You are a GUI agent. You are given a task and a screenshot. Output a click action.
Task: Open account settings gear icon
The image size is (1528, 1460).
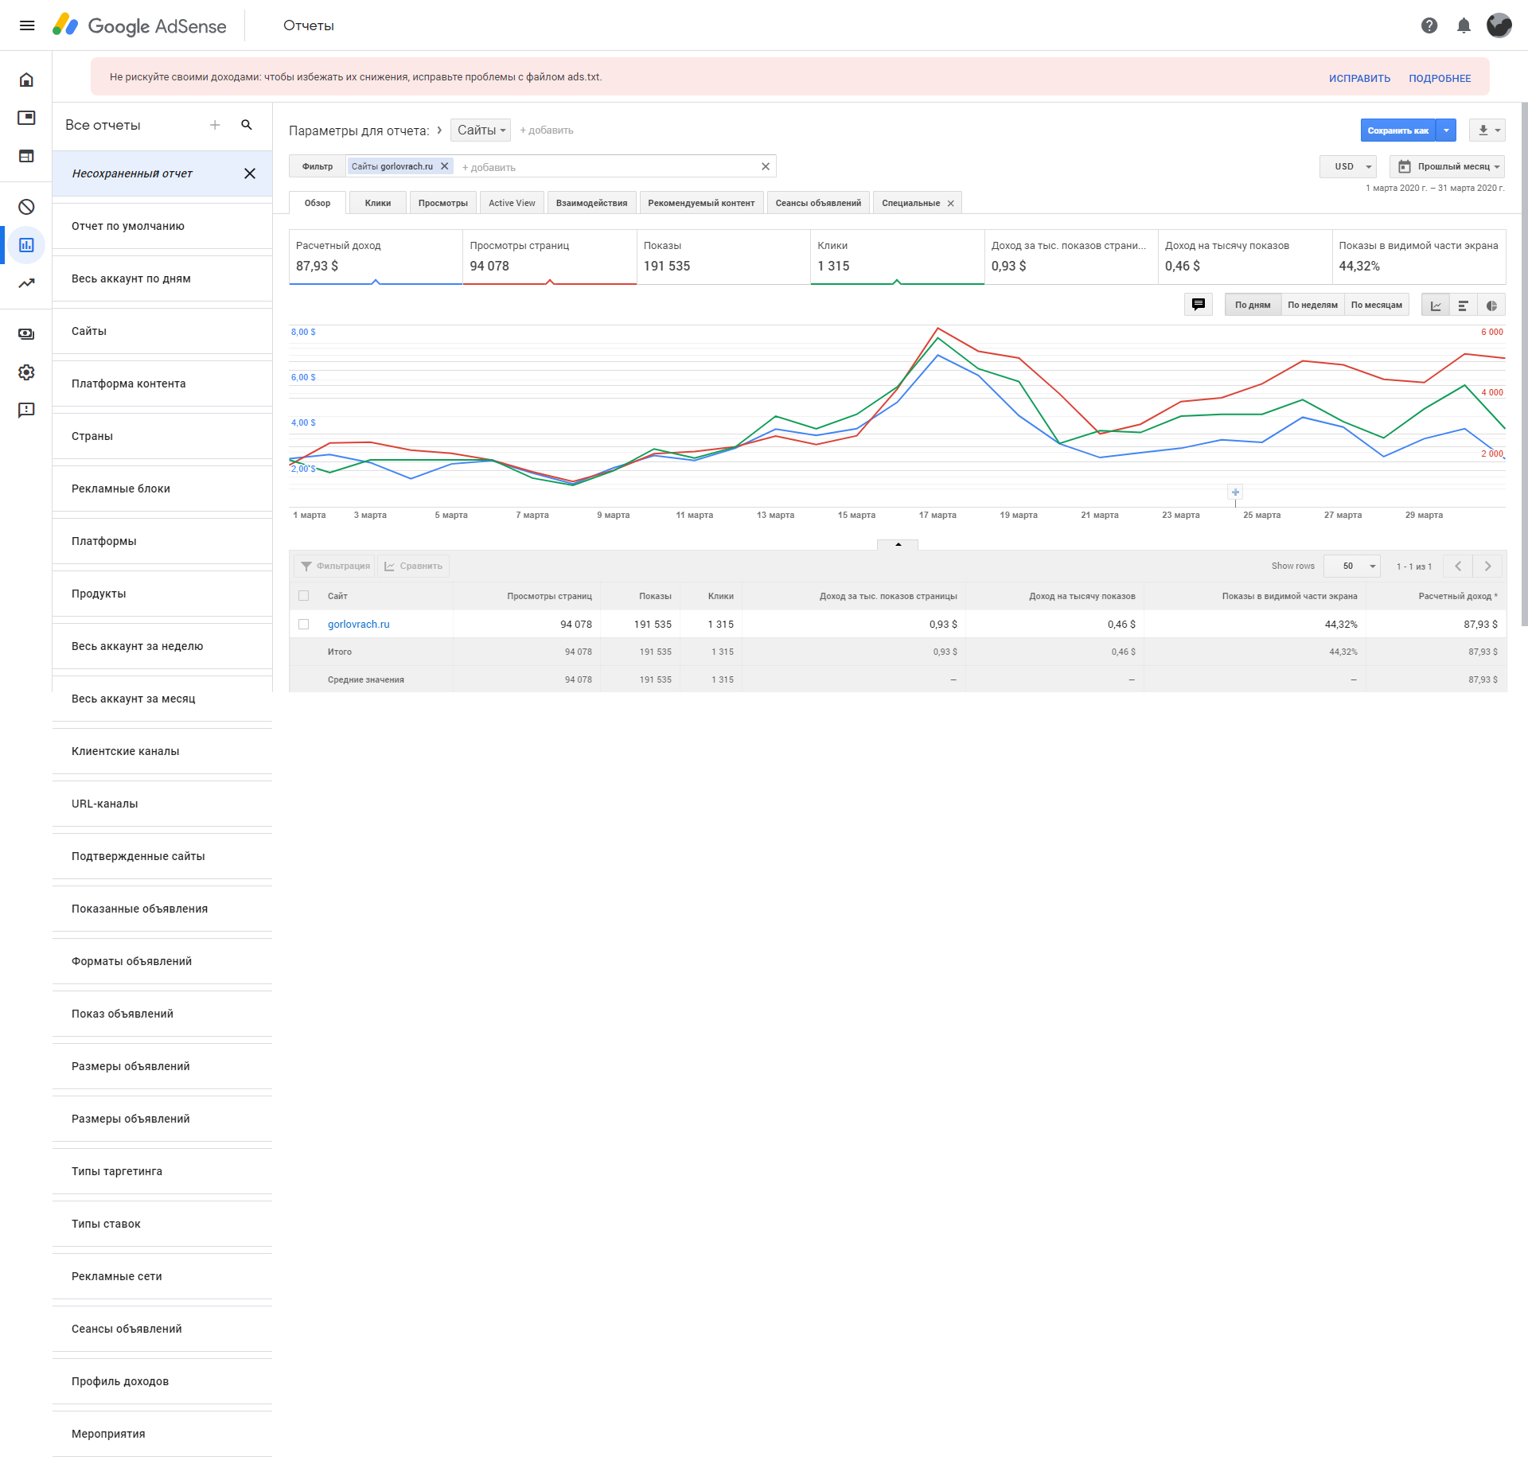point(26,372)
